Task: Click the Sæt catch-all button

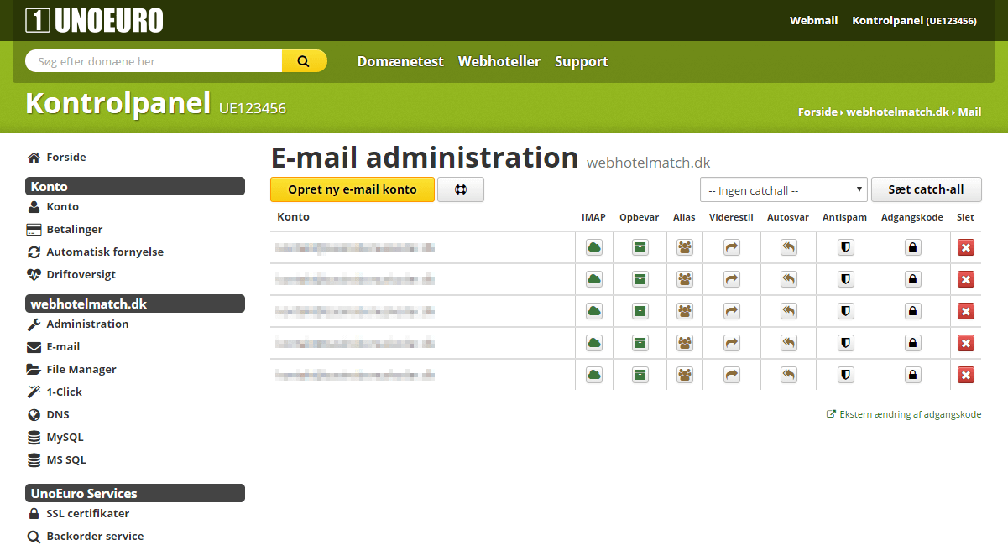Action: pos(927,189)
